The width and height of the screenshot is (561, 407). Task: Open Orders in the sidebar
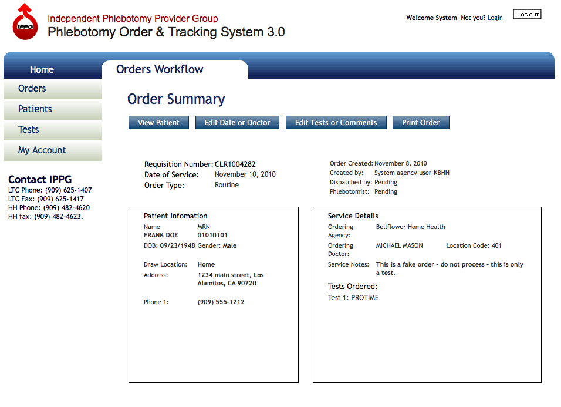pyautogui.click(x=32, y=89)
